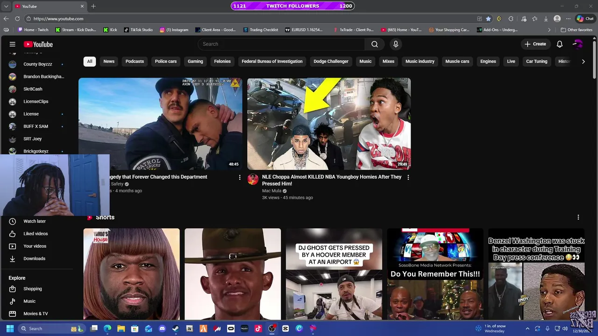This screenshot has width=598, height=336.
Task: Open the County Boyzzz subscription
Action: (37, 64)
